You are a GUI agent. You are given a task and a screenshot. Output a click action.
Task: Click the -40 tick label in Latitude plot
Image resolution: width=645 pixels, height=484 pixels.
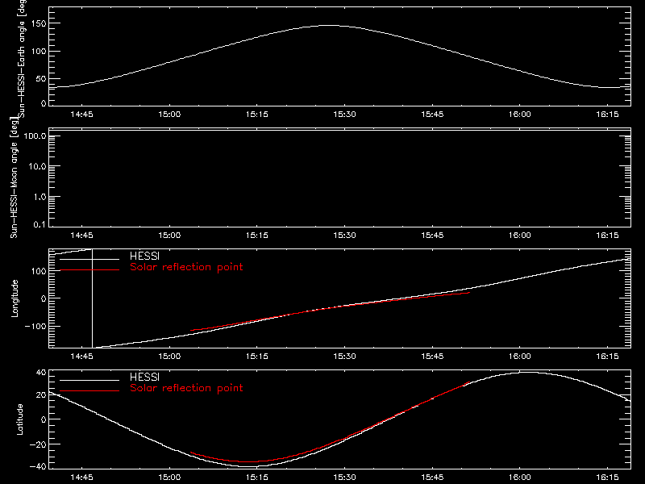tap(38, 467)
